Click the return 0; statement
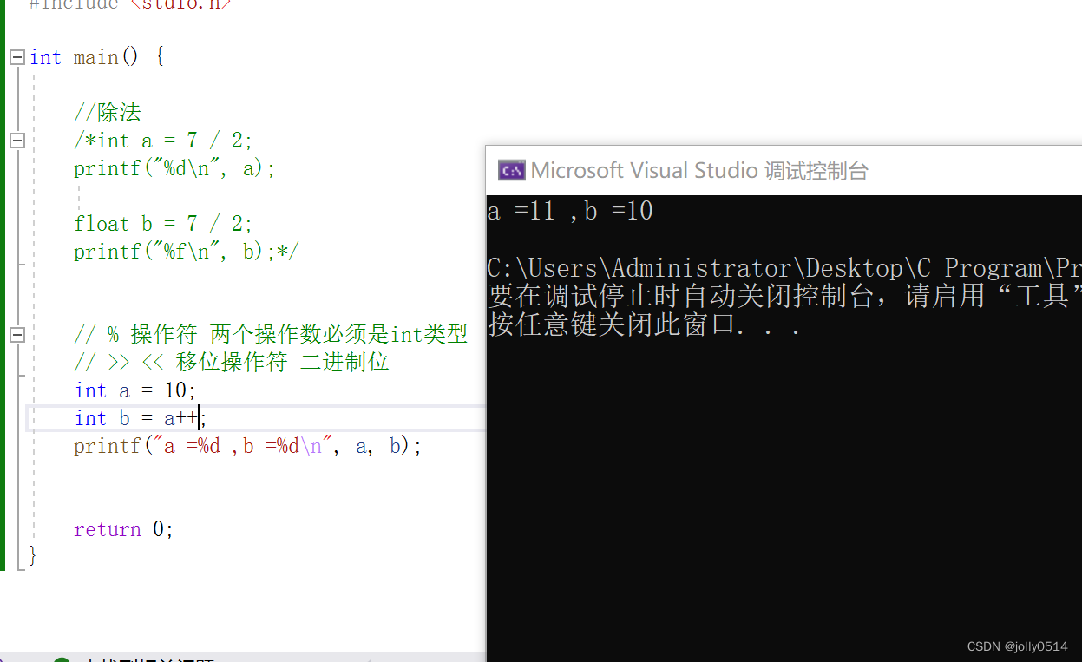The image size is (1082, 662). [x=123, y=529]
